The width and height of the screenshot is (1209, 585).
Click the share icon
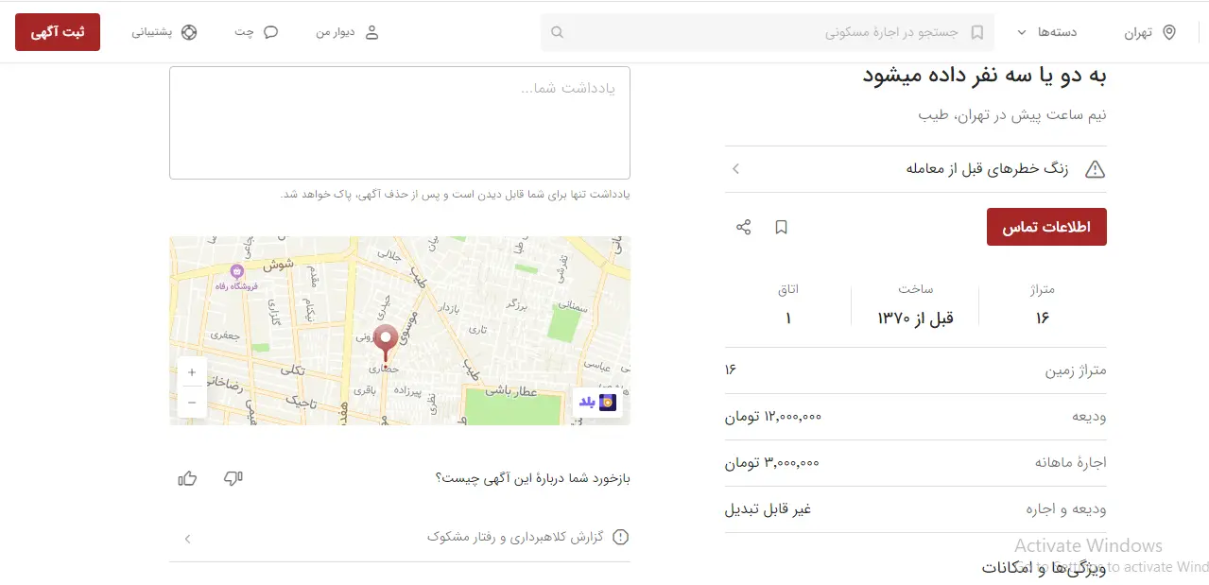tap(744, 227)
